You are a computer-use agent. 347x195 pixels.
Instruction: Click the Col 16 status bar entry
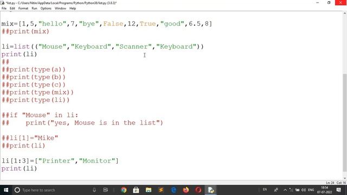(x=341, y=183)
